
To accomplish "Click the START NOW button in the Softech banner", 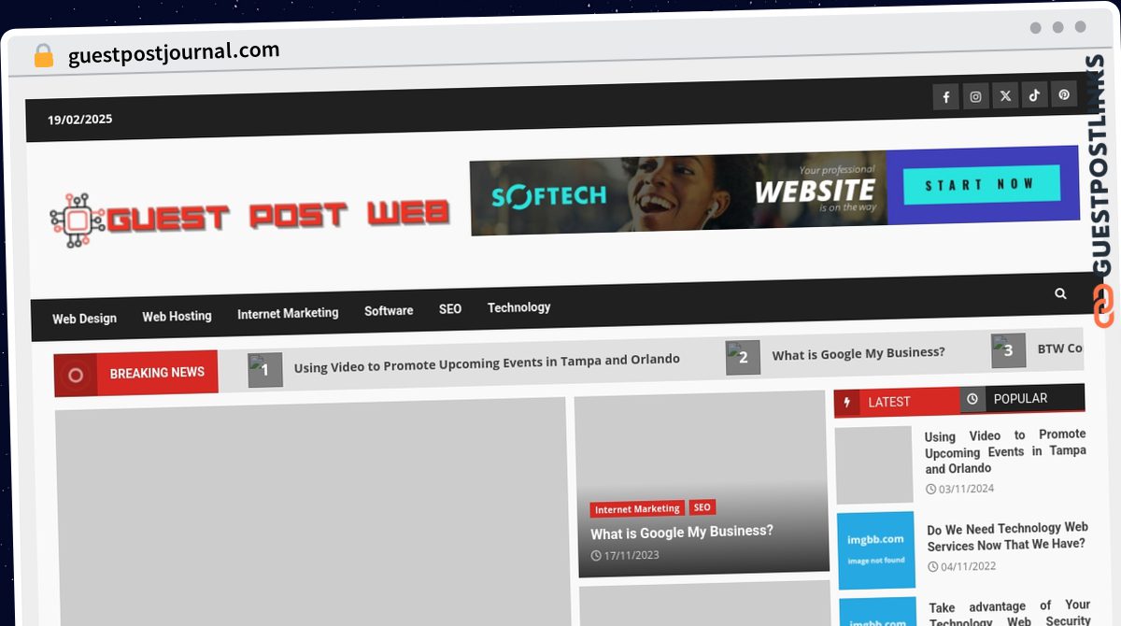I will click(x=982, y=184).
